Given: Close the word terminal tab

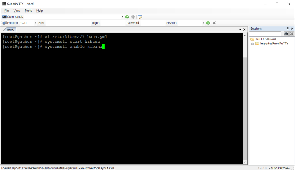Looking at the screenshot, I should coord(244,29).
